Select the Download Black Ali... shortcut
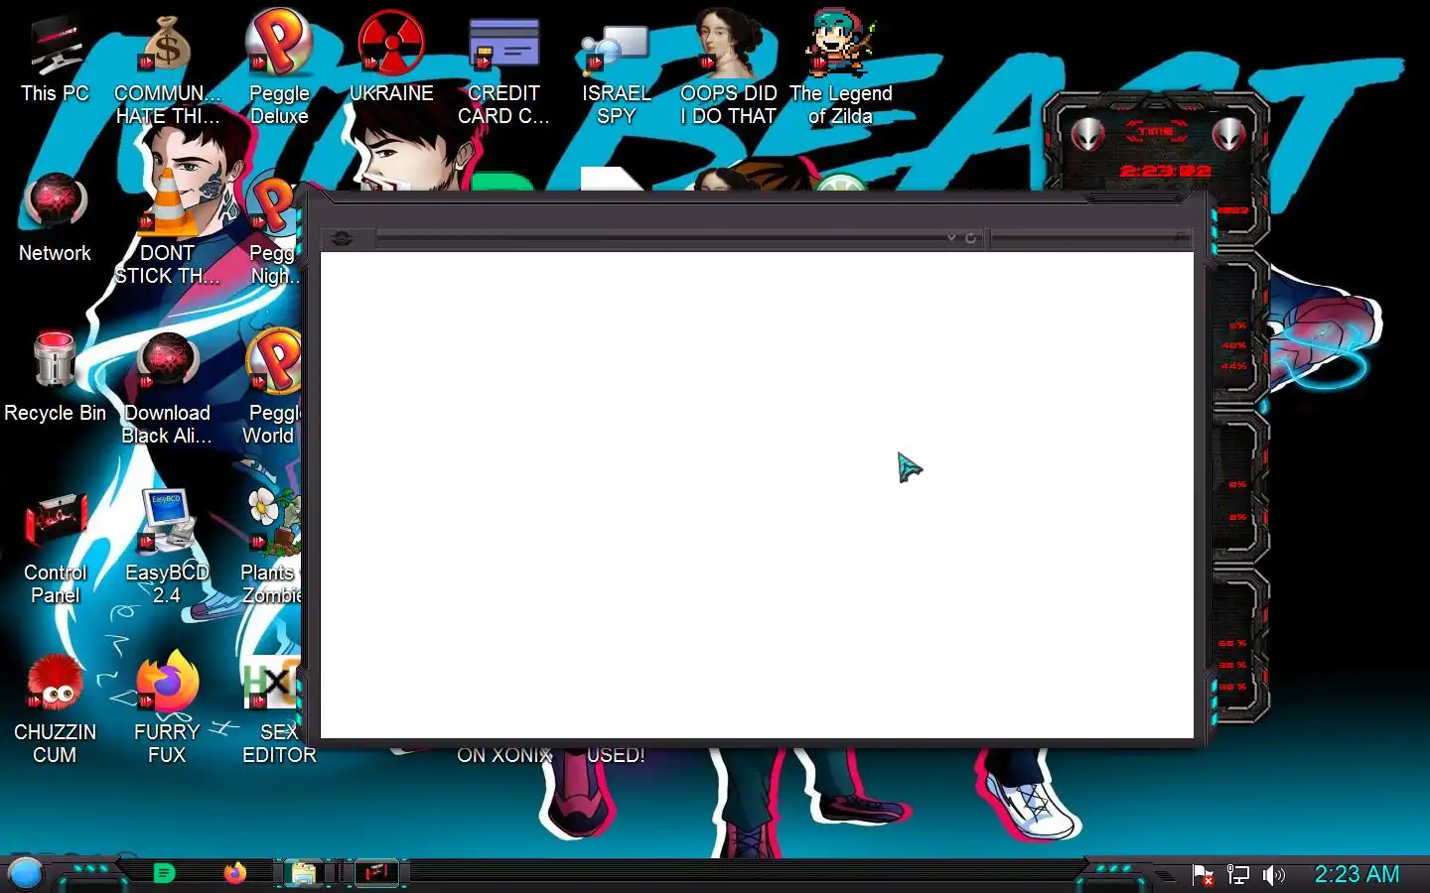The width and height of the screenshot is (1430, 893). 167,389
